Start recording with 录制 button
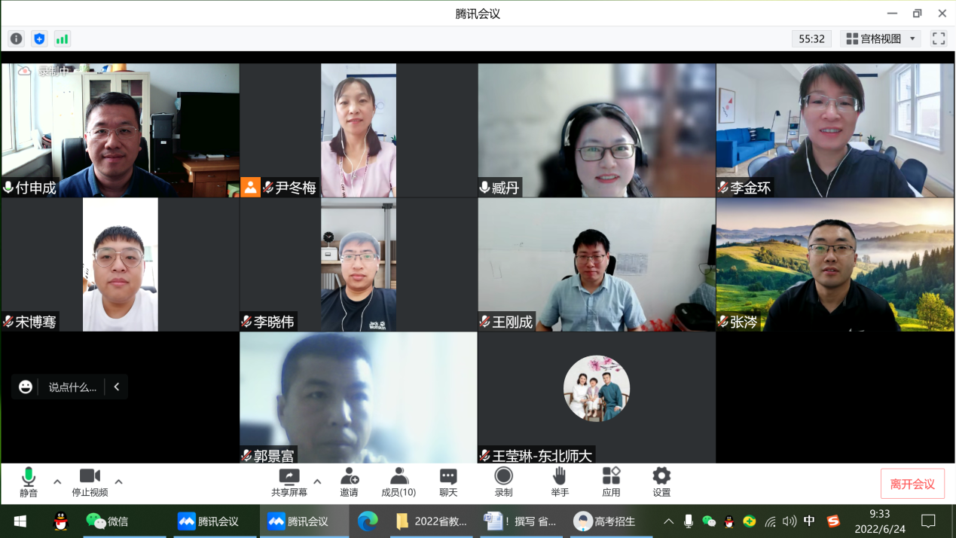Viewport: 956px width, 538px height. click(x=503, y=482)
